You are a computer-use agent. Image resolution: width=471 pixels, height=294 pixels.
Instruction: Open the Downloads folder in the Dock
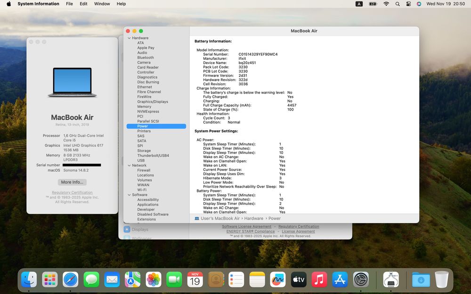point(421,279)
